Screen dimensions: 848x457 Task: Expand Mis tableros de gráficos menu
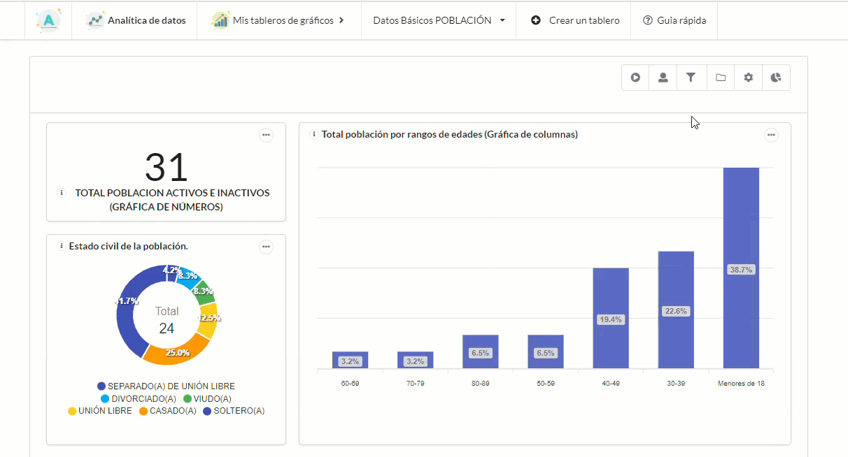[x=279, y=20]
